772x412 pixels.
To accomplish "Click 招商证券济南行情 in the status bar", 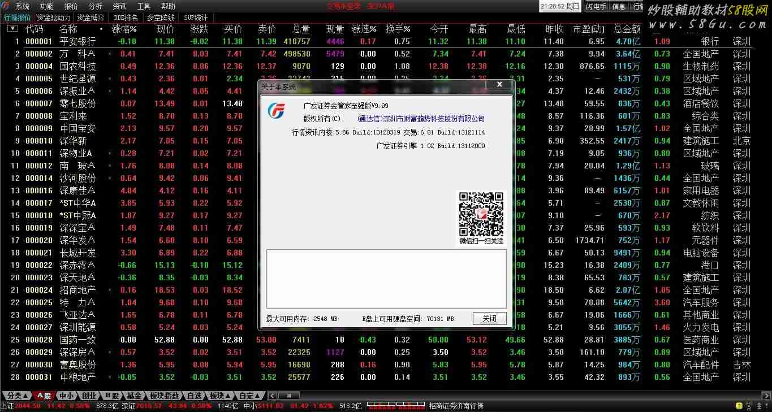I will 456,406.
